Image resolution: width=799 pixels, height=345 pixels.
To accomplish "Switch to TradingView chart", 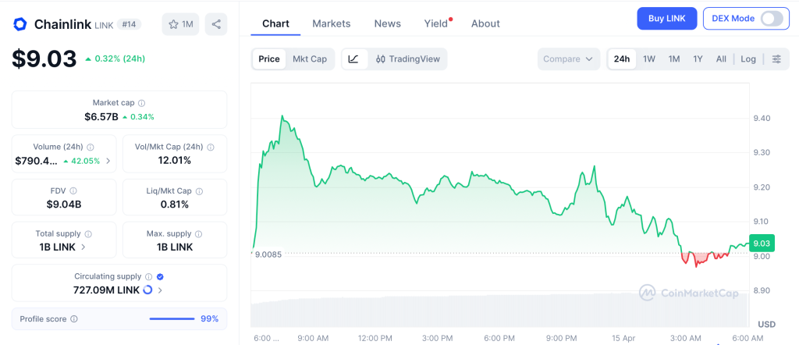I will coord(408,59).
